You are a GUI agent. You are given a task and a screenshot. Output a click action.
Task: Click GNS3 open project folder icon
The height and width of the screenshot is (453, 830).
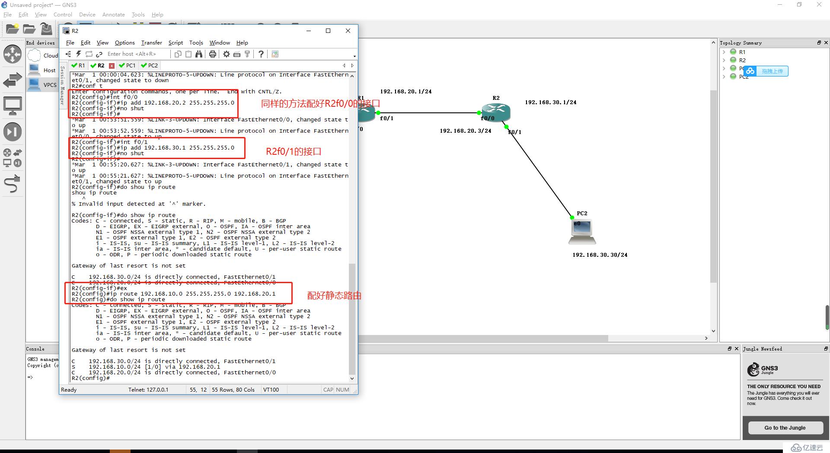point(29,29)
